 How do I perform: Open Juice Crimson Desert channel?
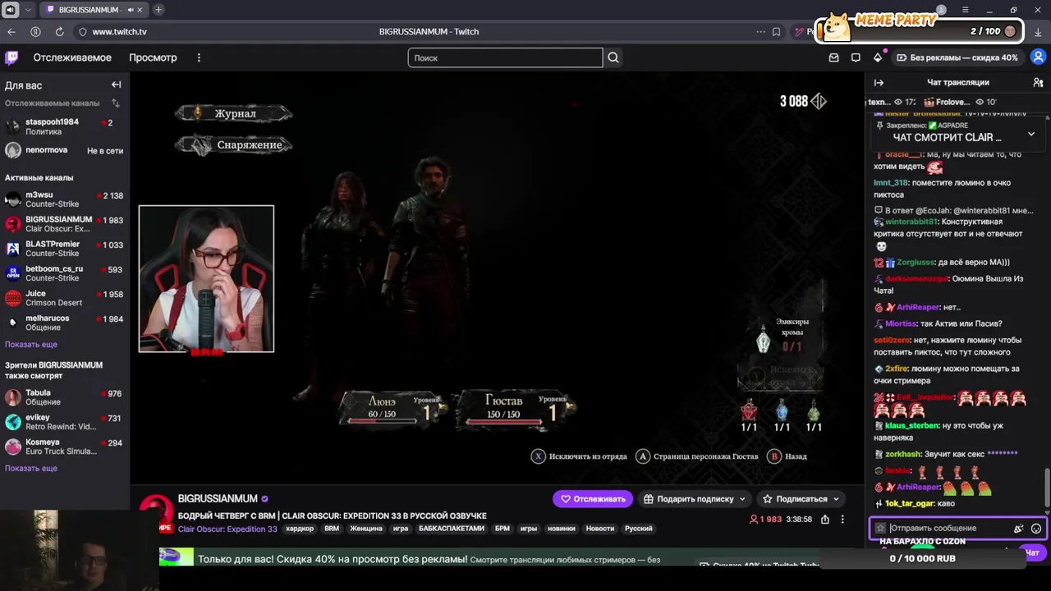[64, 298]
